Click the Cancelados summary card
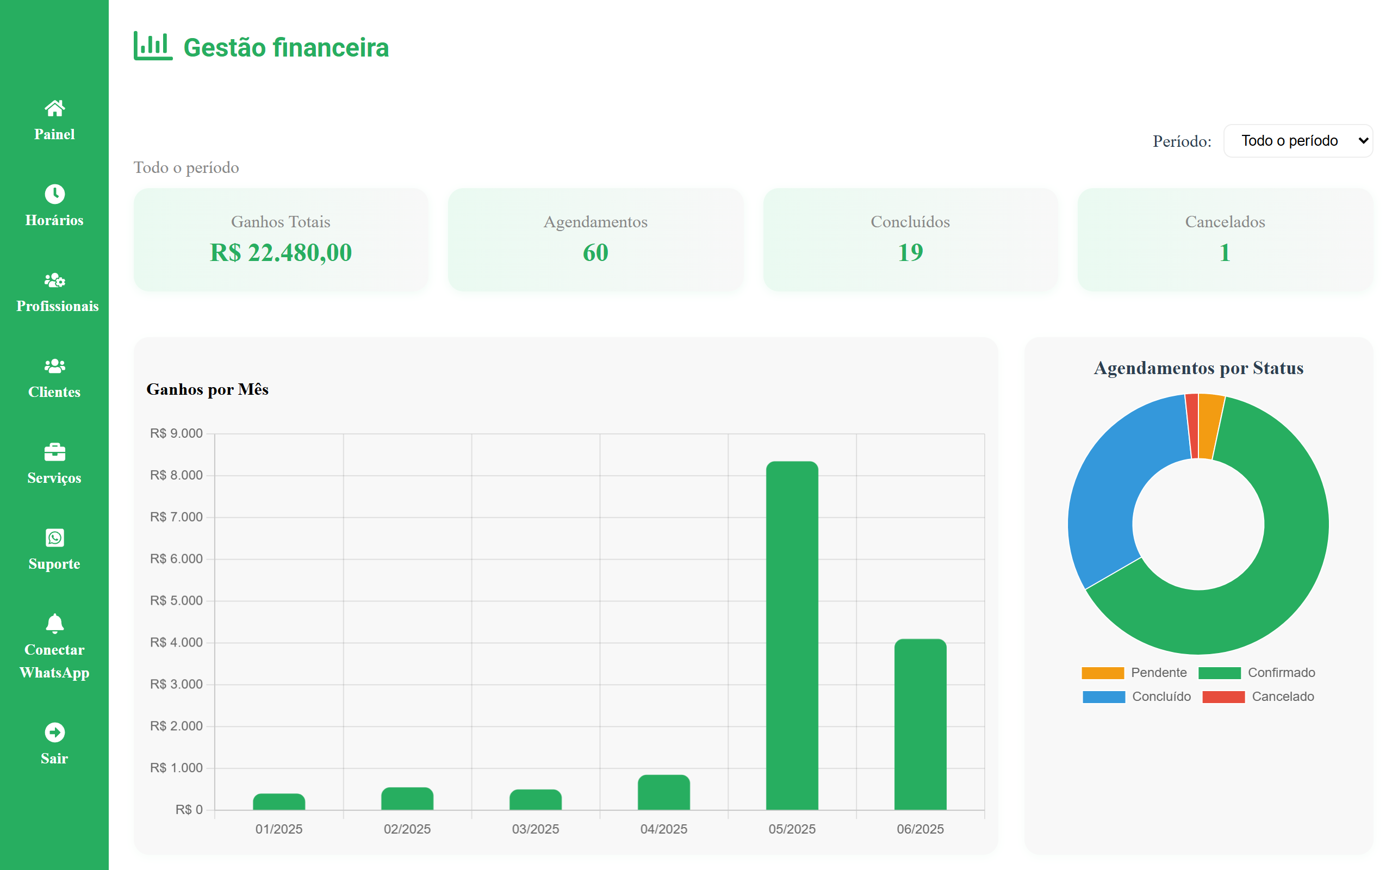1392x870 pixels. point(1225,239)
